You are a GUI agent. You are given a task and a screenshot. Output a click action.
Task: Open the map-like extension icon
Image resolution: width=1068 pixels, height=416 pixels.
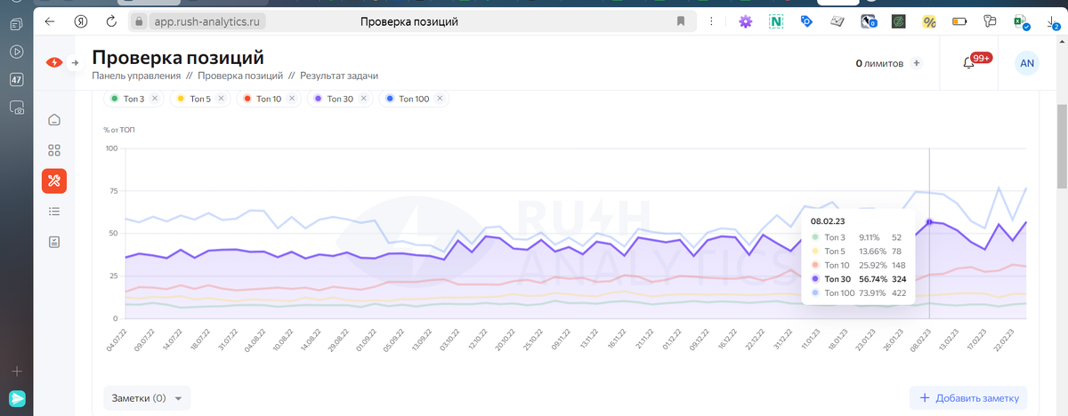pyautogui.click(x=837, y=21)
